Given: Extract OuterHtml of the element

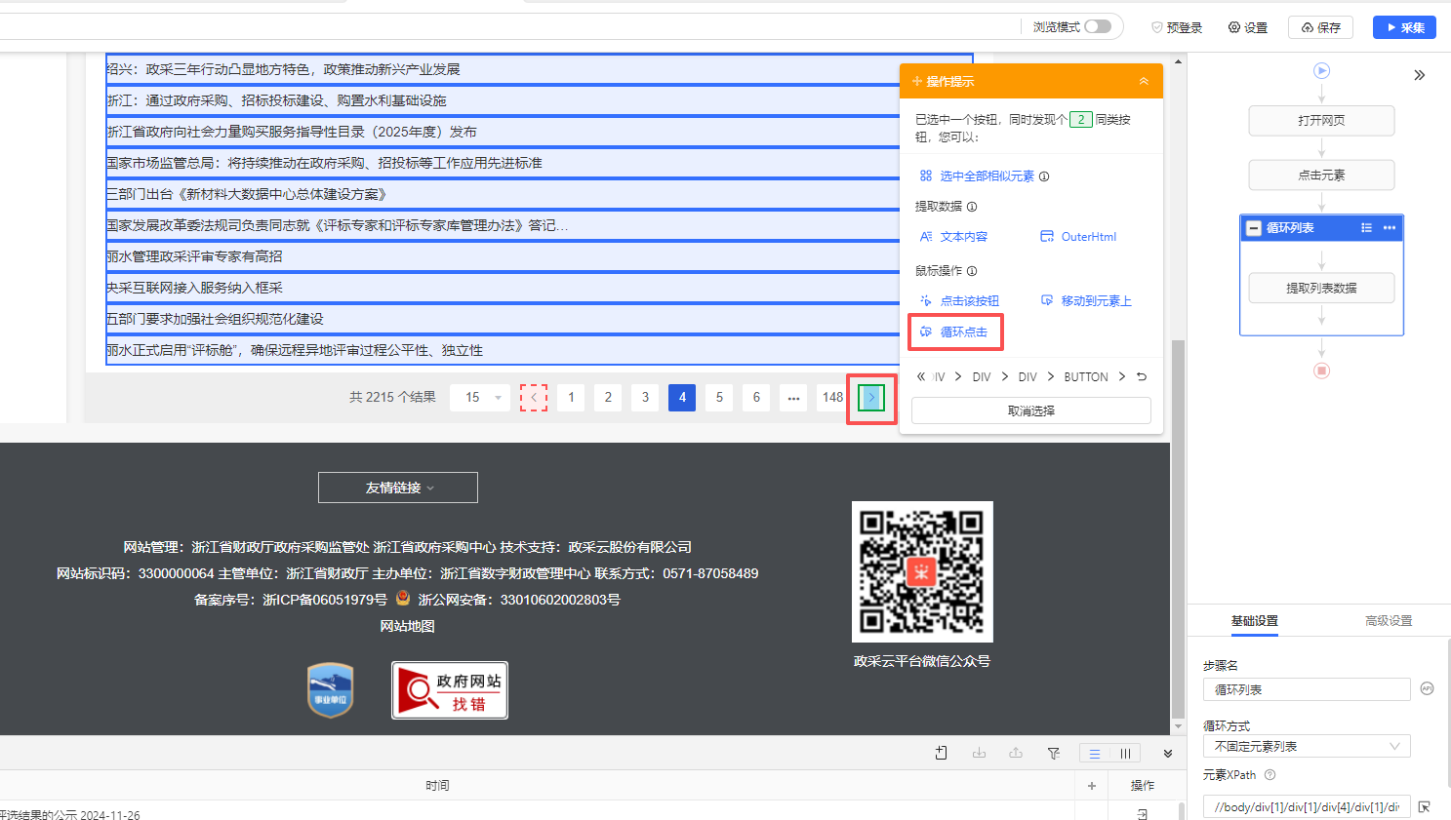Looking at the screenshot, I should (x=1078, y=237).
